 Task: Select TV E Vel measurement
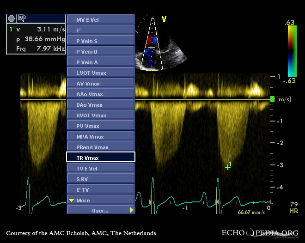pos(101,169)
